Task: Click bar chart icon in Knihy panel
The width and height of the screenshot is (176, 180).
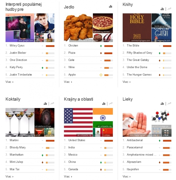Action: coord(162,9)
